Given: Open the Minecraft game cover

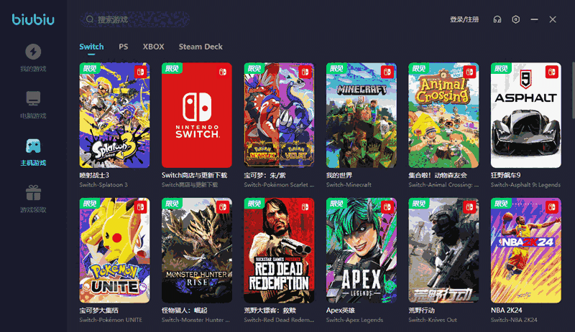Looking at the screenshot, I should pos(361,115).
